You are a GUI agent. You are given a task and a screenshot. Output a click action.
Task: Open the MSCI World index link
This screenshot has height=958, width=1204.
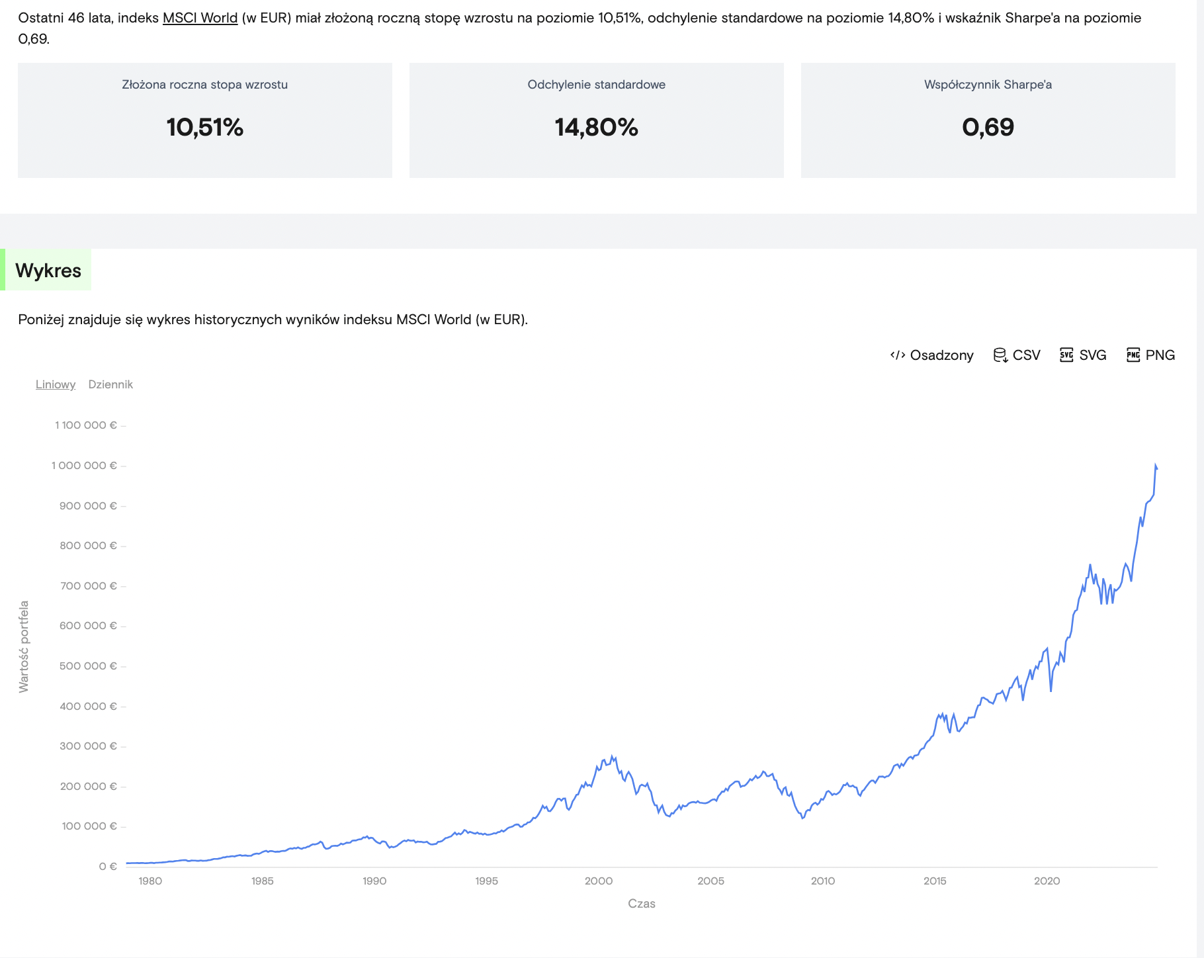[200, 18]
